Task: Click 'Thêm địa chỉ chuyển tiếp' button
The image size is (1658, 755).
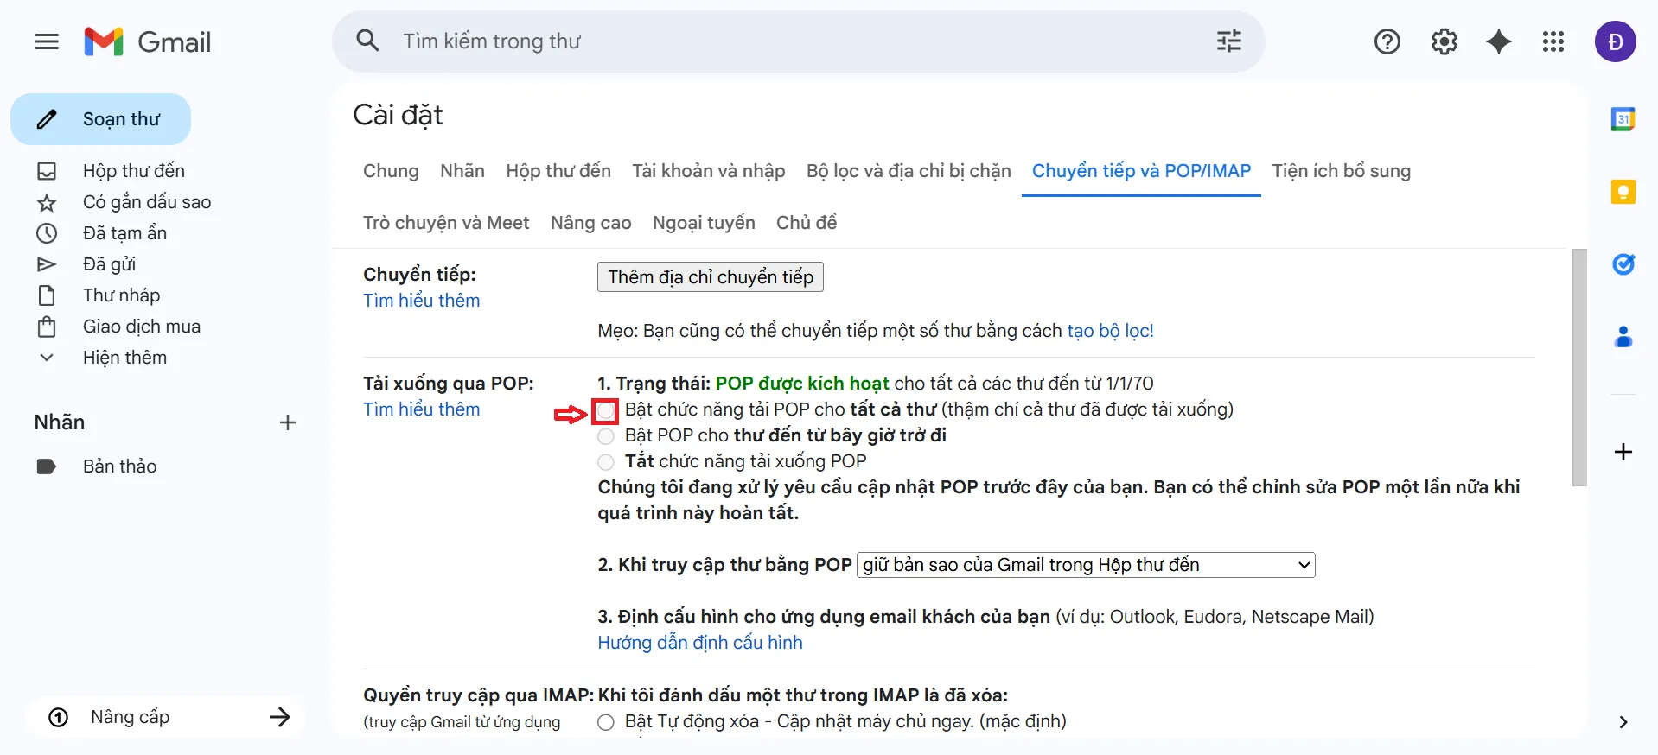Action: (x=710, y=277)
